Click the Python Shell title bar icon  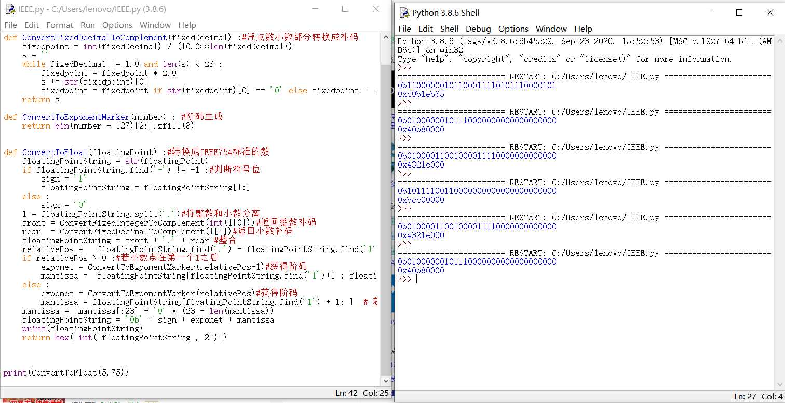coord(404,12)
